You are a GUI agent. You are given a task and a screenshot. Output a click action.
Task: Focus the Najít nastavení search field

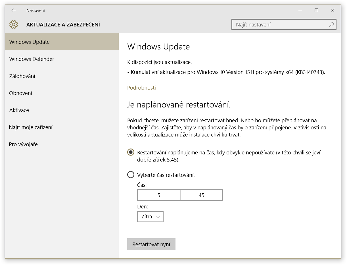pos(284,25)
